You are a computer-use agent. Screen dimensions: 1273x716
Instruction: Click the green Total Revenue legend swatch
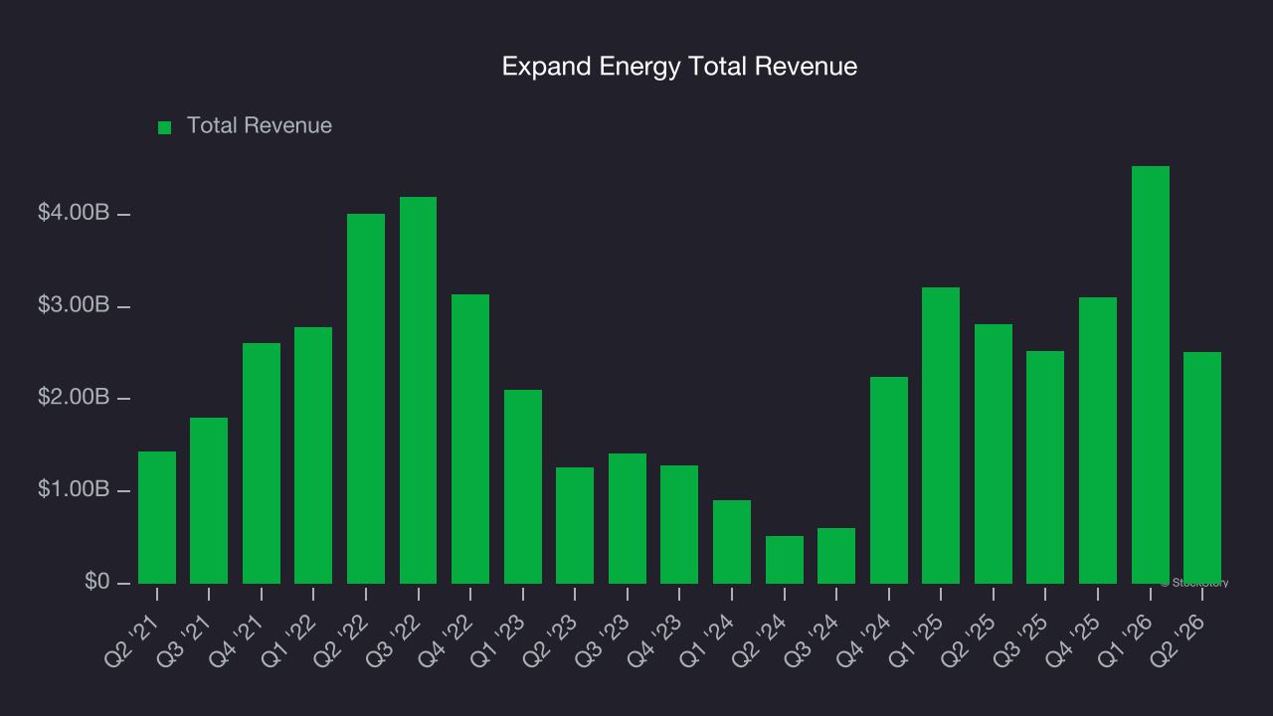[165, 127]
